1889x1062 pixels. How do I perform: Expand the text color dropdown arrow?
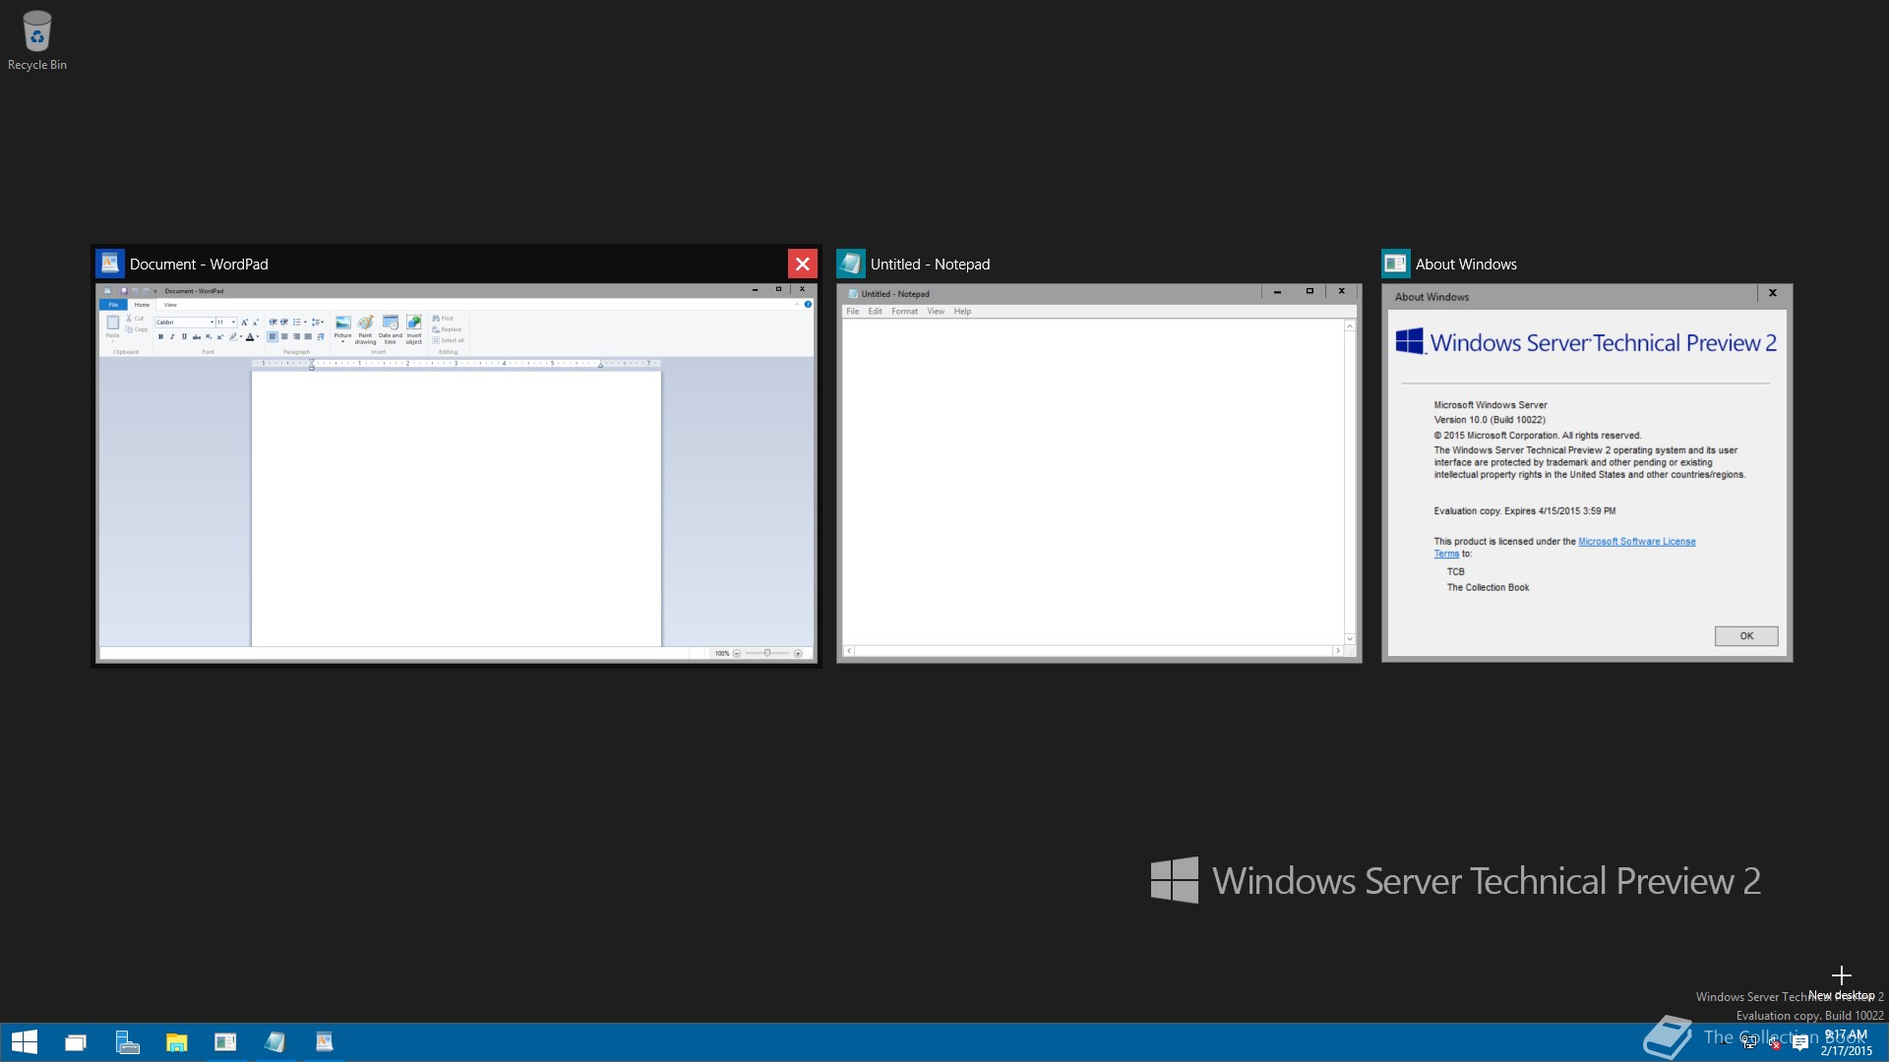pos(258,336)
